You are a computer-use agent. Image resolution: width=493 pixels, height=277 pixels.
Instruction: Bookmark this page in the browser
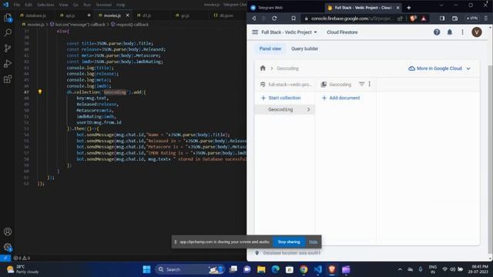[x=293, y=18]
